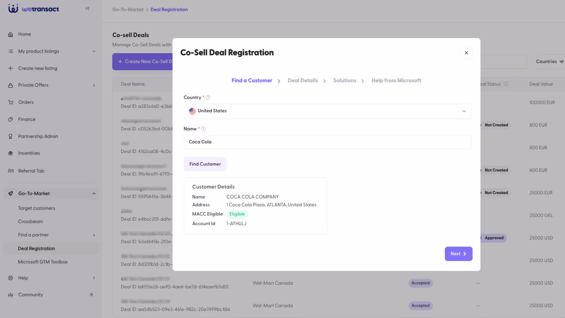This screenshot has height=318, width=565.
Task: Click Wal-Mart Canada in the b8155e28 row
Action: point(273,283)
